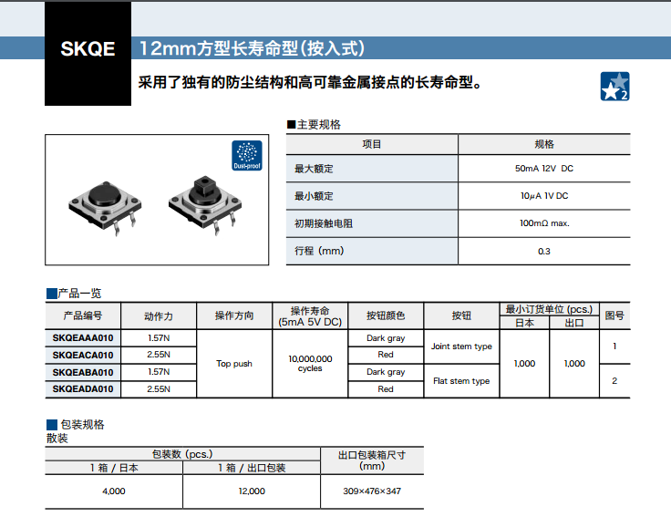
Task: Click the round flat-stem switch photo
Action: point(105,207)
